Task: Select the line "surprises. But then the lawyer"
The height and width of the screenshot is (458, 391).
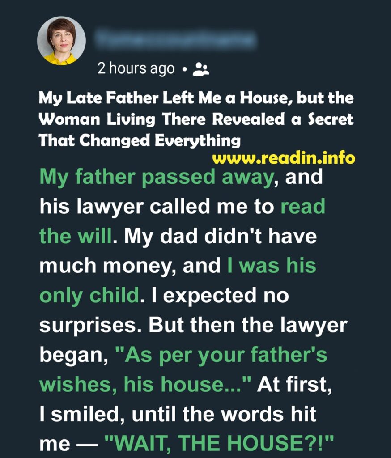Action: (193, 326)
